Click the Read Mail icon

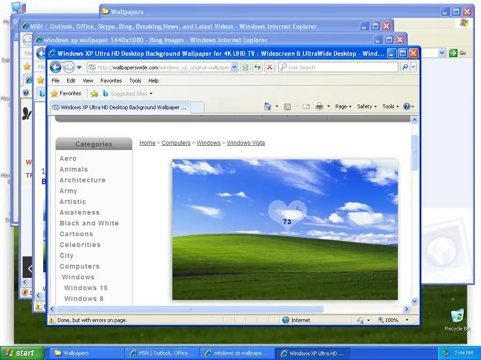[306, 106]
